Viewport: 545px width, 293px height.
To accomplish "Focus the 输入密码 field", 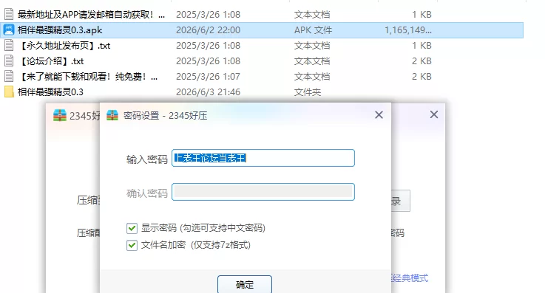I will (x=263, y=158).
